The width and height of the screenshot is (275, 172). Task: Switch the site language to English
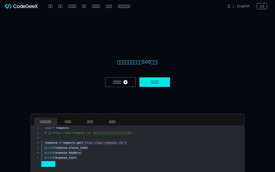[243, 6]
